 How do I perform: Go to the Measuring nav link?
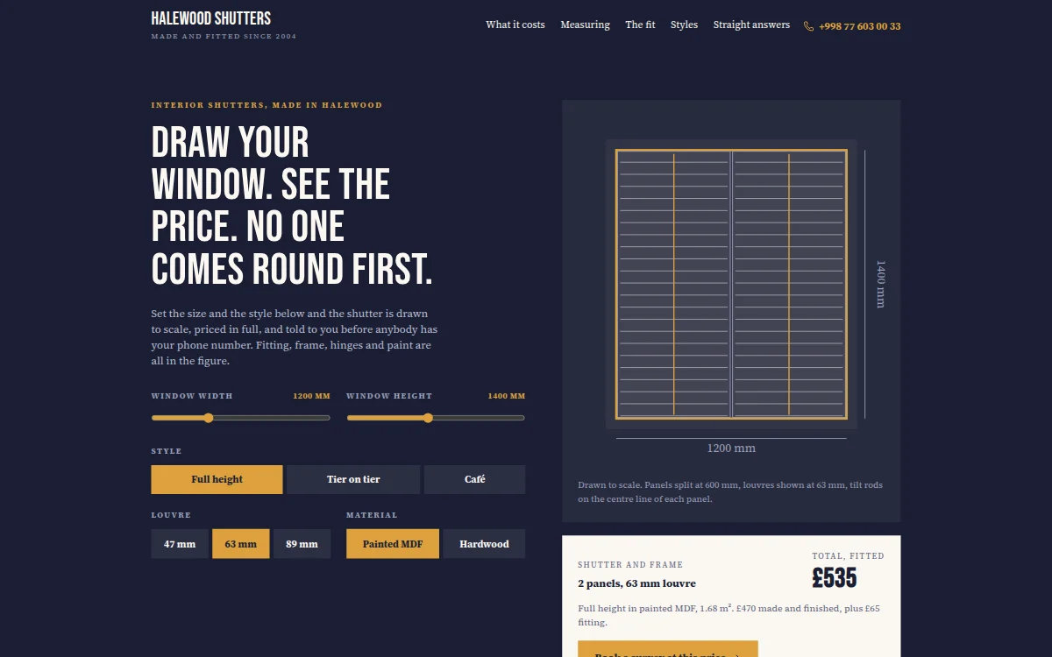click(x=585, y=25)
